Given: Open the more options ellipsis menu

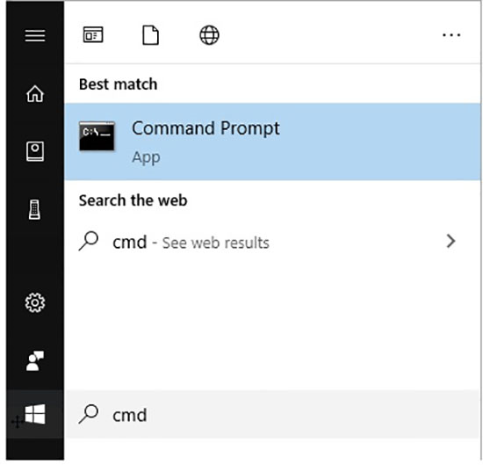Looking at the screenshot, I should tap(451, 35).
